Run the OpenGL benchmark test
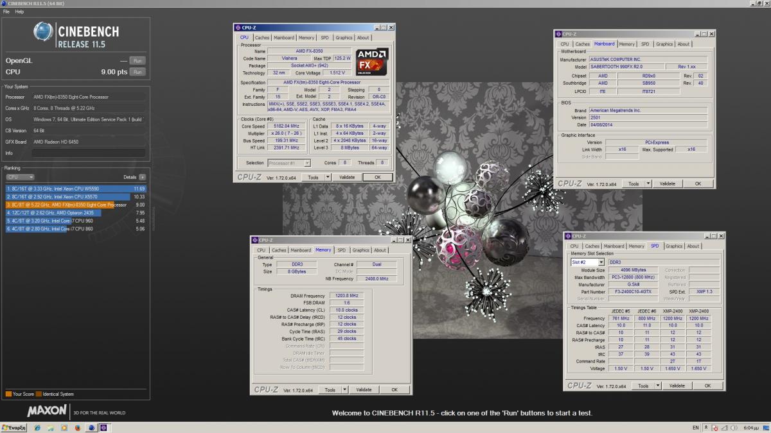Image resolution: width=771 pixels, height=433 pixels. click(137, 60)
